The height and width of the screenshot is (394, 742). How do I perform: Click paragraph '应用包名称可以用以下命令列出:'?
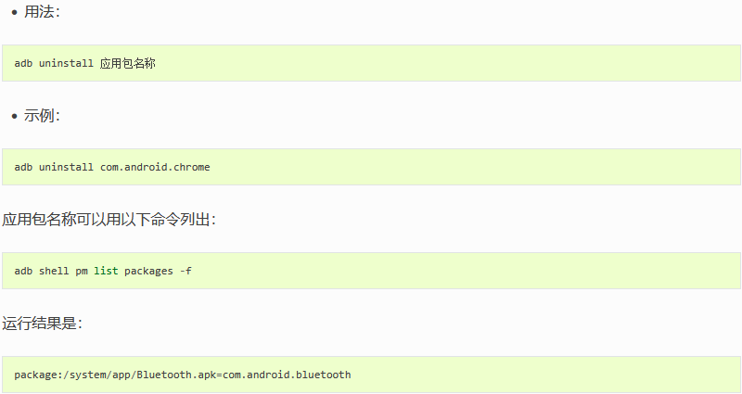pyautogui.click(x=109, y=219)
